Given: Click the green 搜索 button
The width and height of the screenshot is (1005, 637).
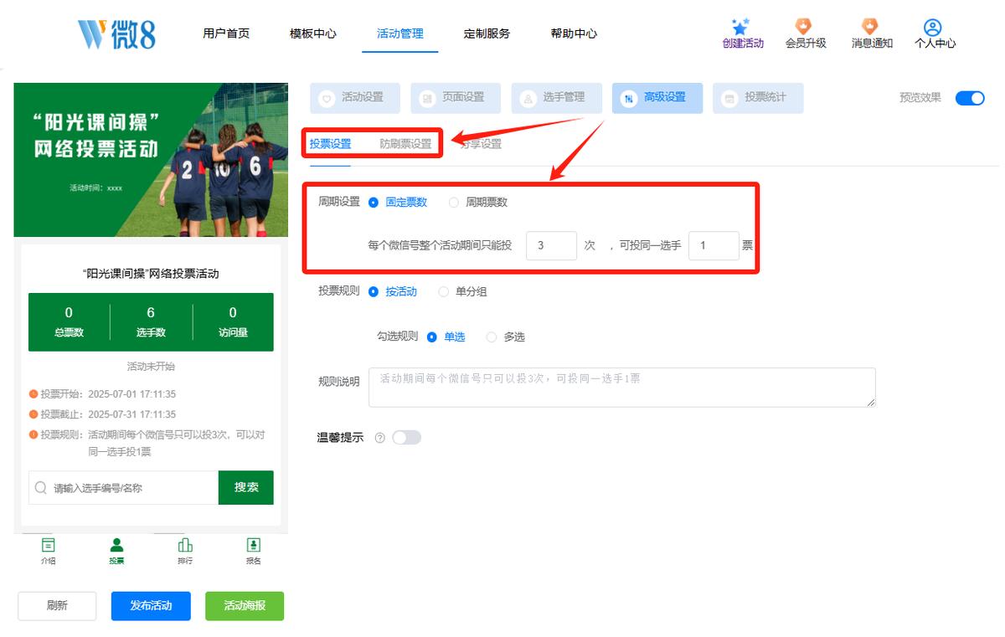Looking at the screenshot, I should [x=246, y=487].
